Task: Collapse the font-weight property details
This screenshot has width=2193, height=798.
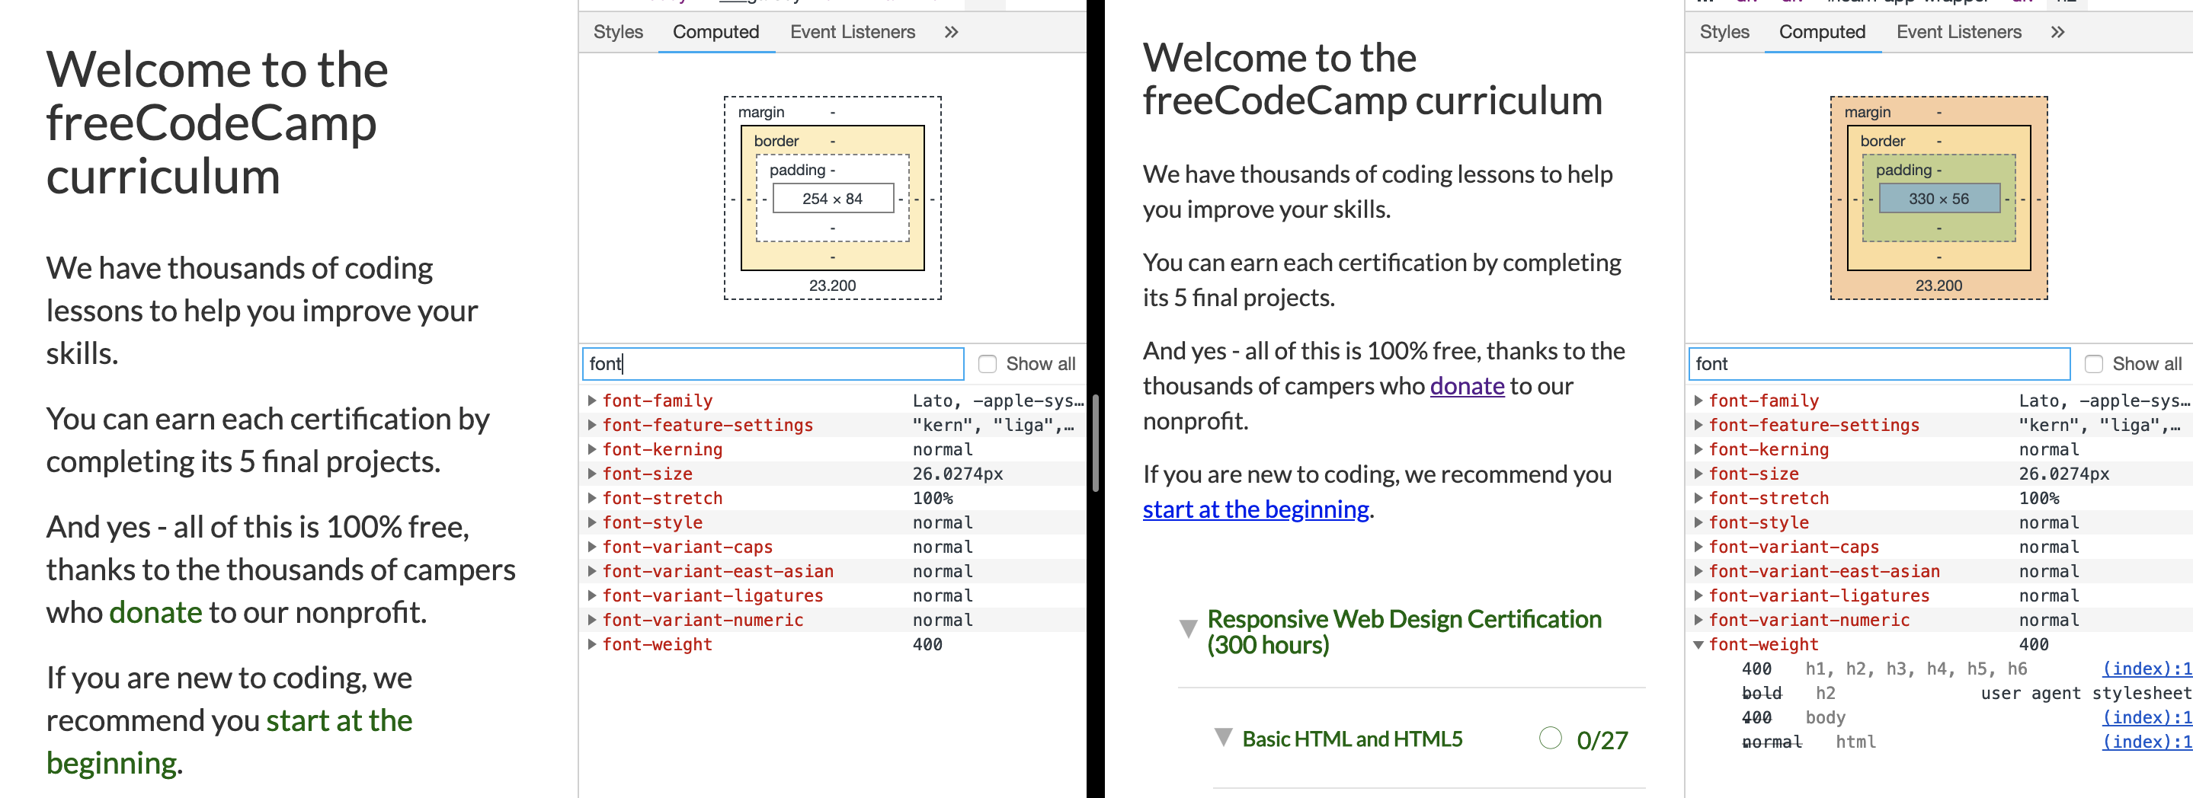Action: coord(1699,644)
